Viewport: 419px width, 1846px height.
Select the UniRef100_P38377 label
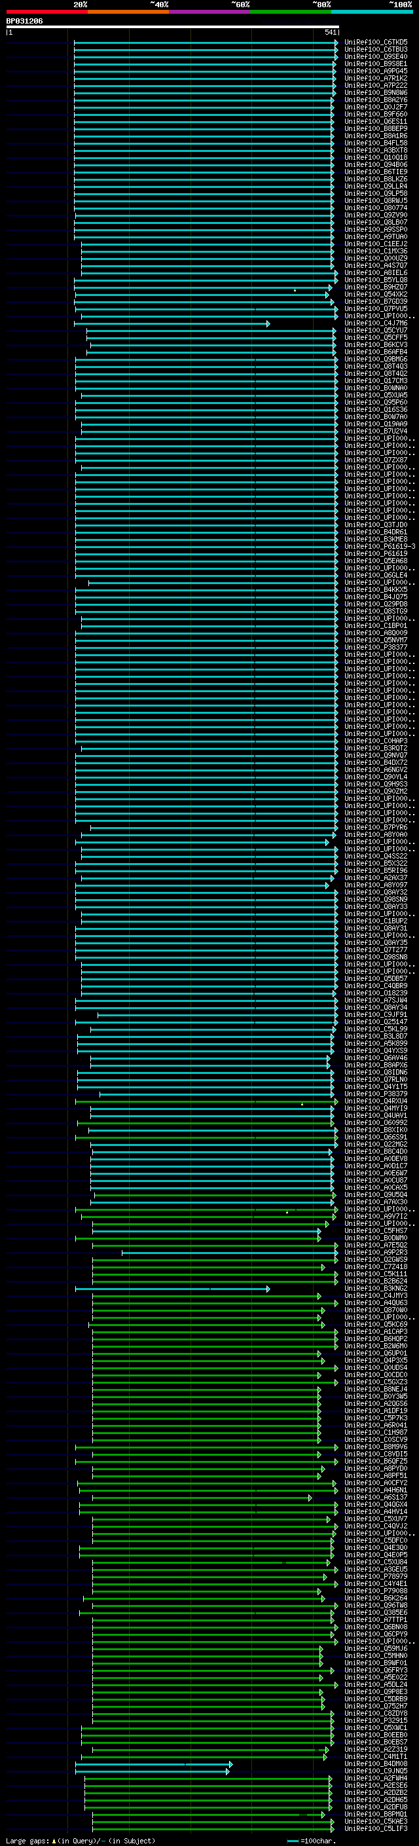(376, 648)
